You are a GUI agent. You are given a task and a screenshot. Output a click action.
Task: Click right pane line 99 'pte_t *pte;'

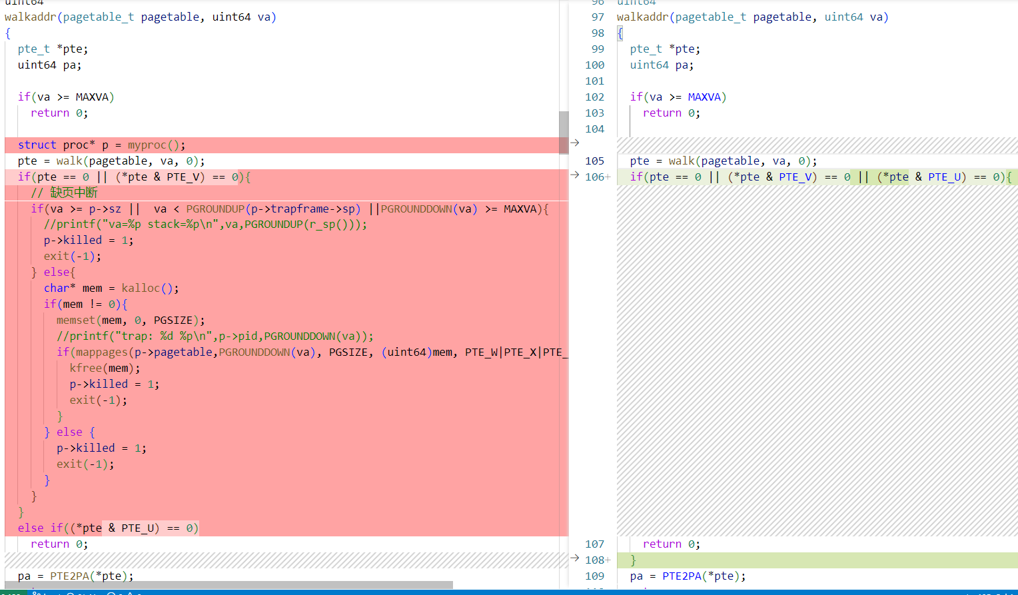665,49
